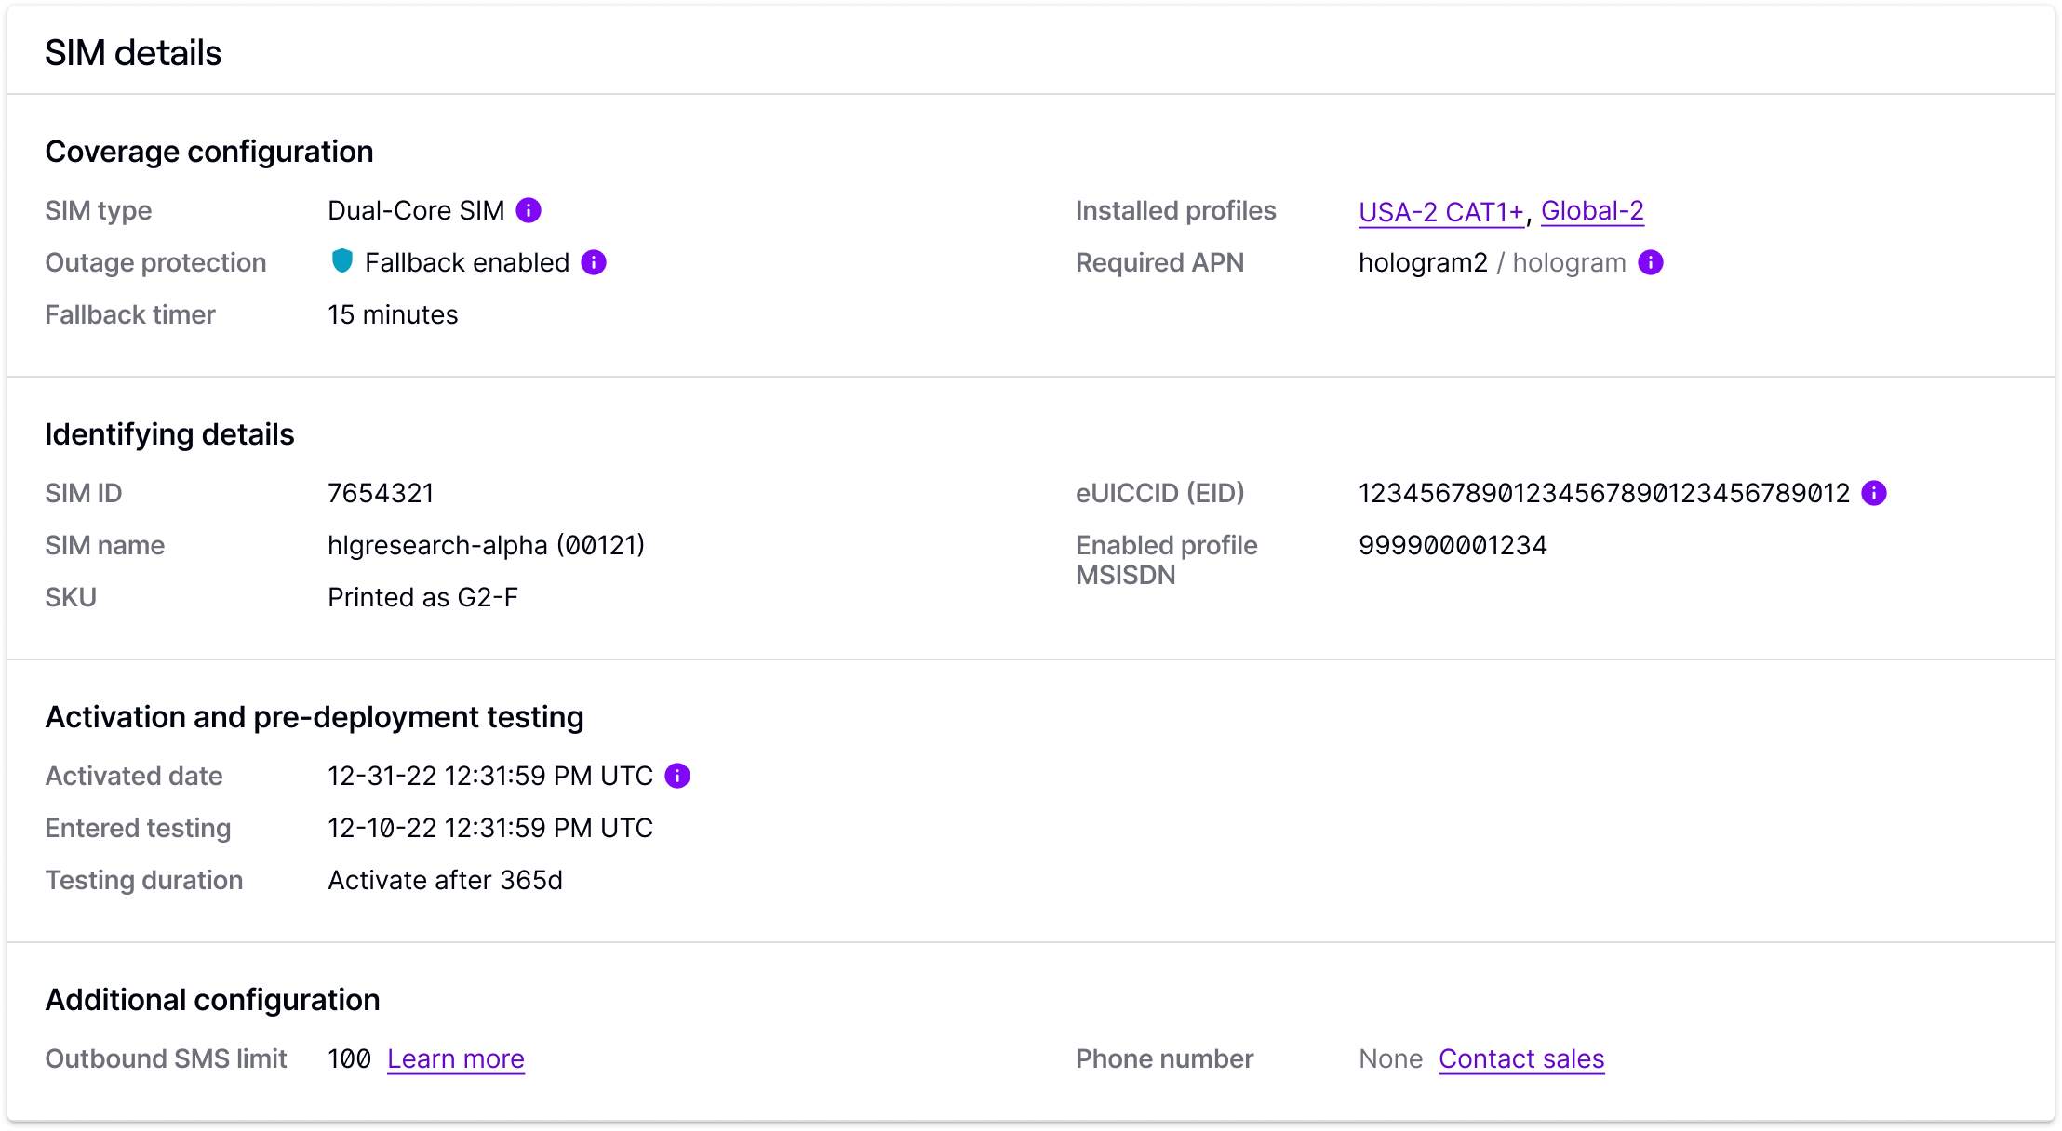Screen dimensions: 2062x1131
Task: Click the Testing duration Activate after 365d text
Action: (x=445, y=880)
